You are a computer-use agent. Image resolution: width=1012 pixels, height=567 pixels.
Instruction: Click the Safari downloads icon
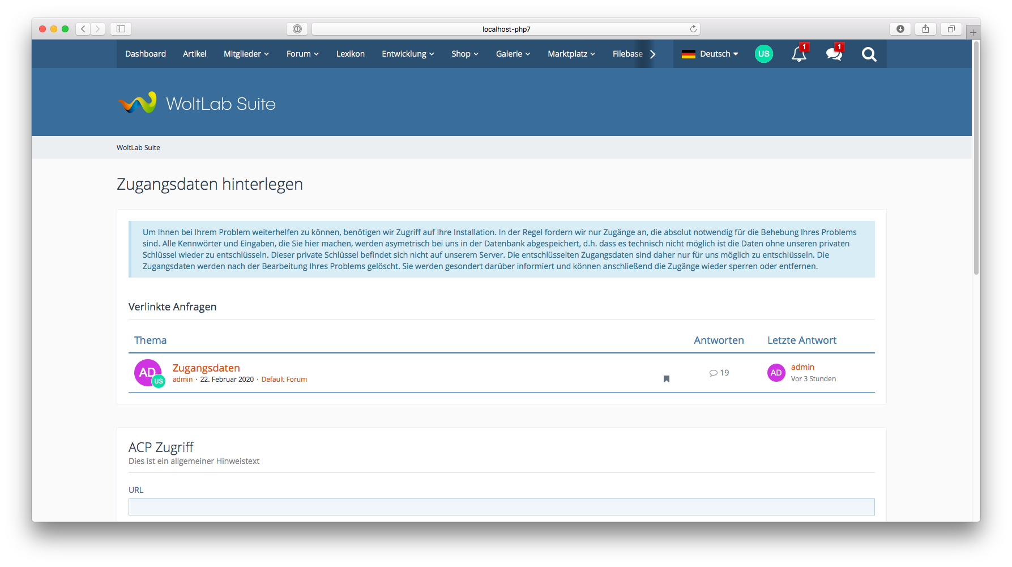click(x=900, y=29)
